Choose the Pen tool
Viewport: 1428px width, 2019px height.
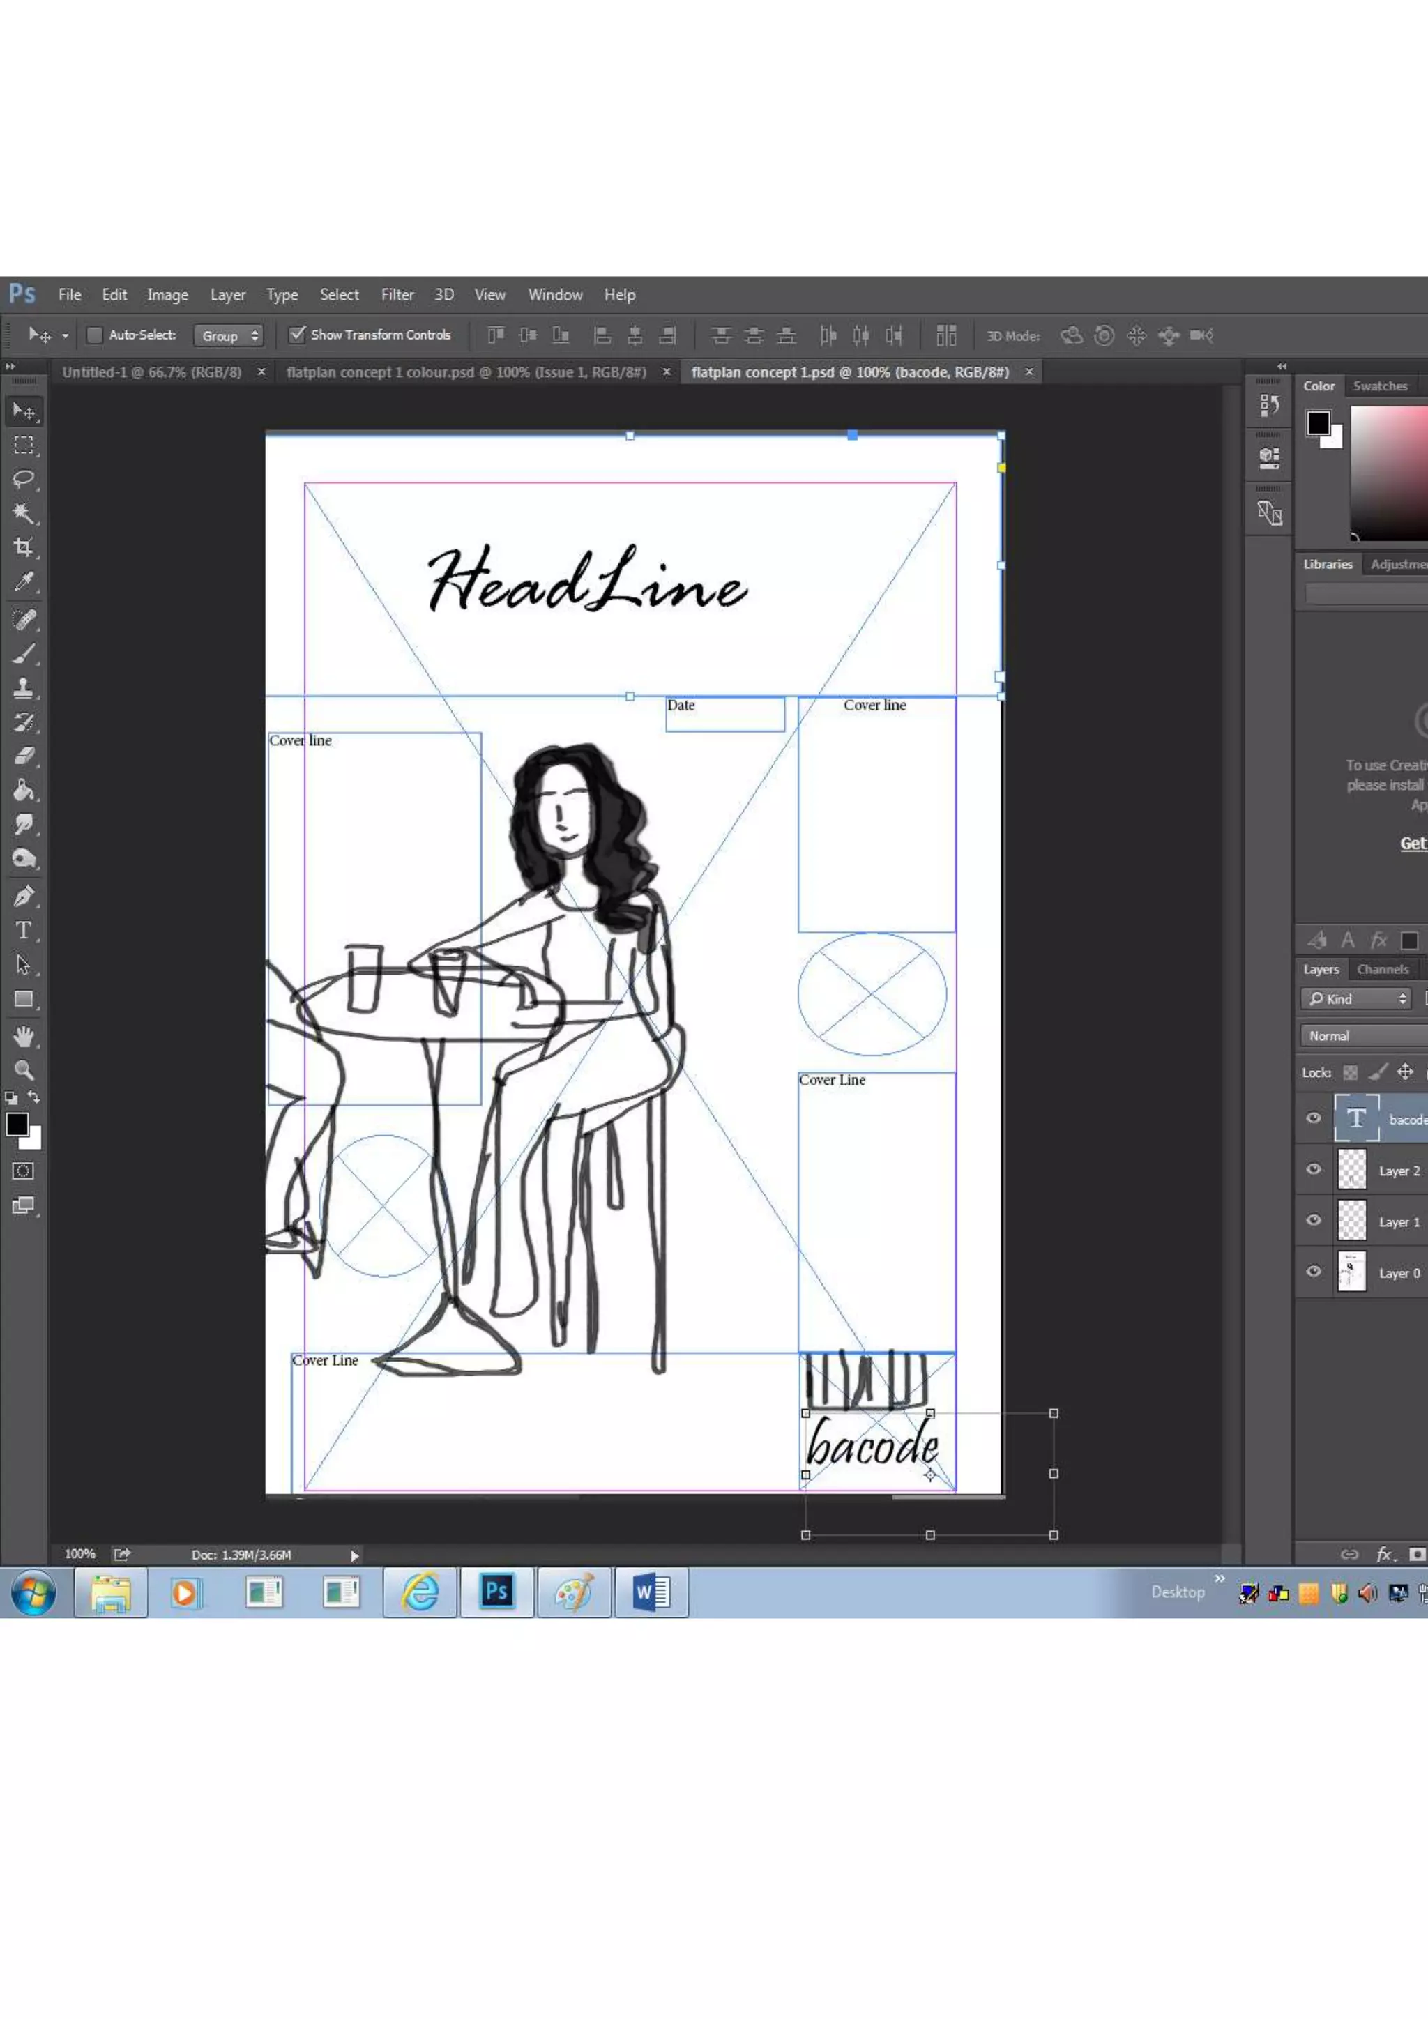(x=24, y=897)
